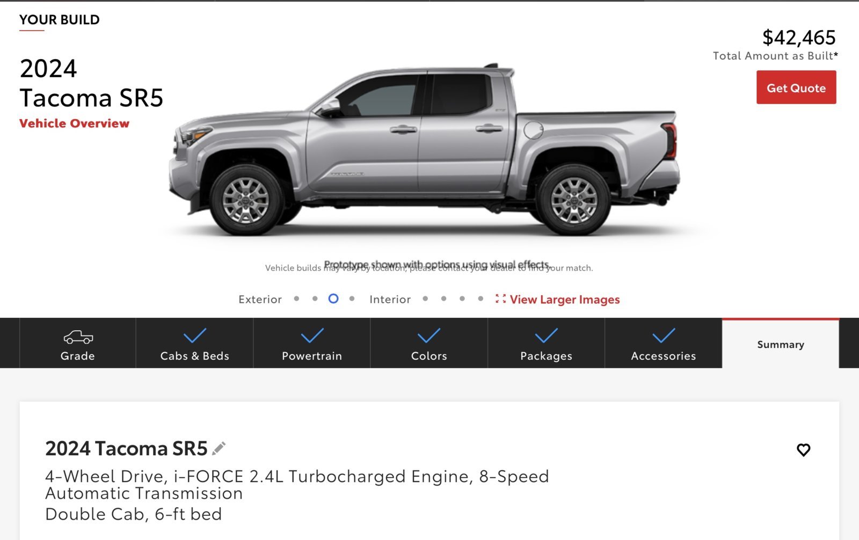
Task: Click the checkmark icon above Packages
Action: 546,335
